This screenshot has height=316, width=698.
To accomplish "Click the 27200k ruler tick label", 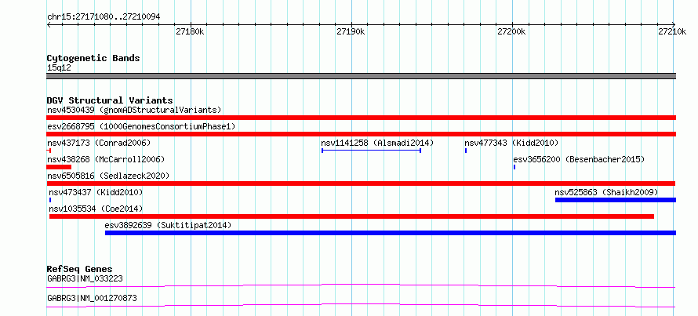I will tap(512, 31).
